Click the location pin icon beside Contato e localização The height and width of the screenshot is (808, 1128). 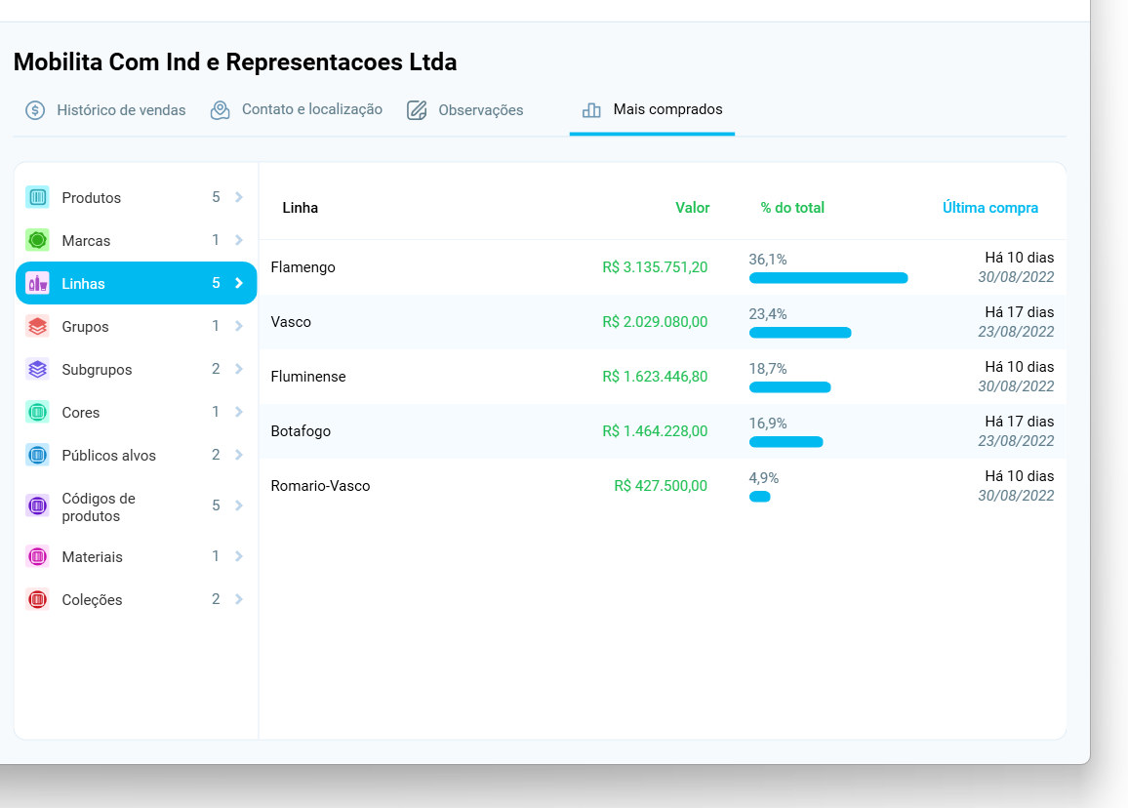click(221, 110)
